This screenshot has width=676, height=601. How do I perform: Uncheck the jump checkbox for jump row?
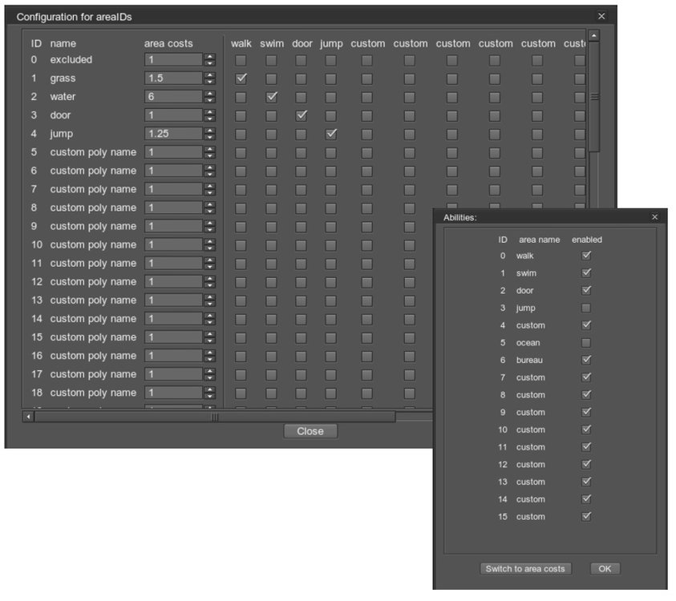coord(331,133)
